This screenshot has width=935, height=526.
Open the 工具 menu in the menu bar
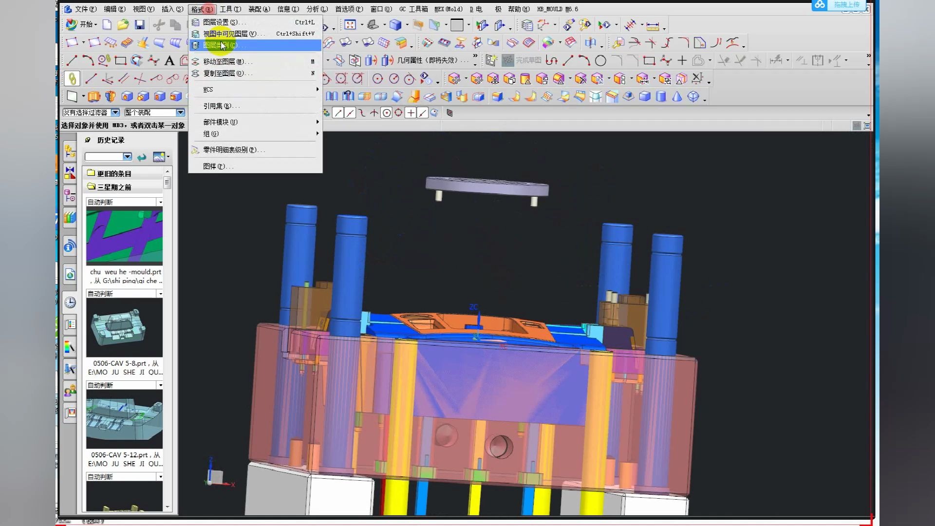[230, 9]
